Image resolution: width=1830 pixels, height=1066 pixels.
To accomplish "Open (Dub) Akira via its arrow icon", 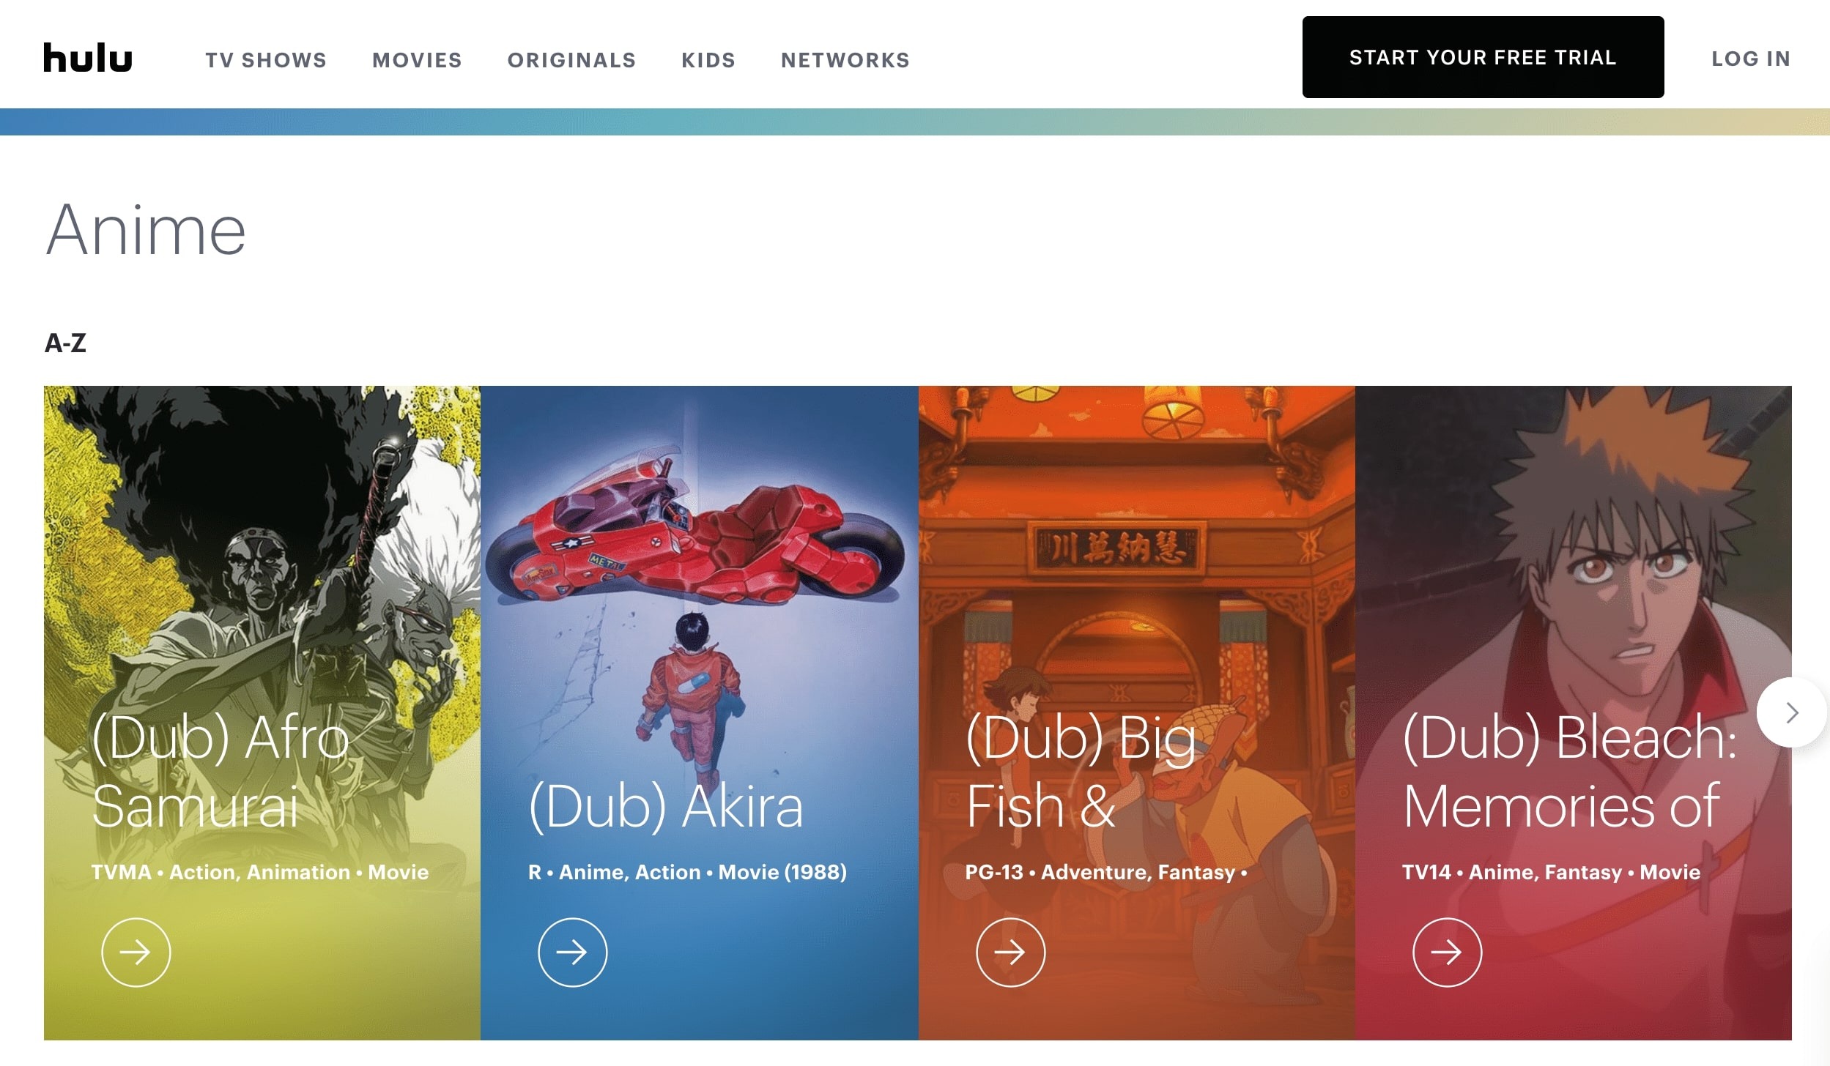I will point(573,952).
